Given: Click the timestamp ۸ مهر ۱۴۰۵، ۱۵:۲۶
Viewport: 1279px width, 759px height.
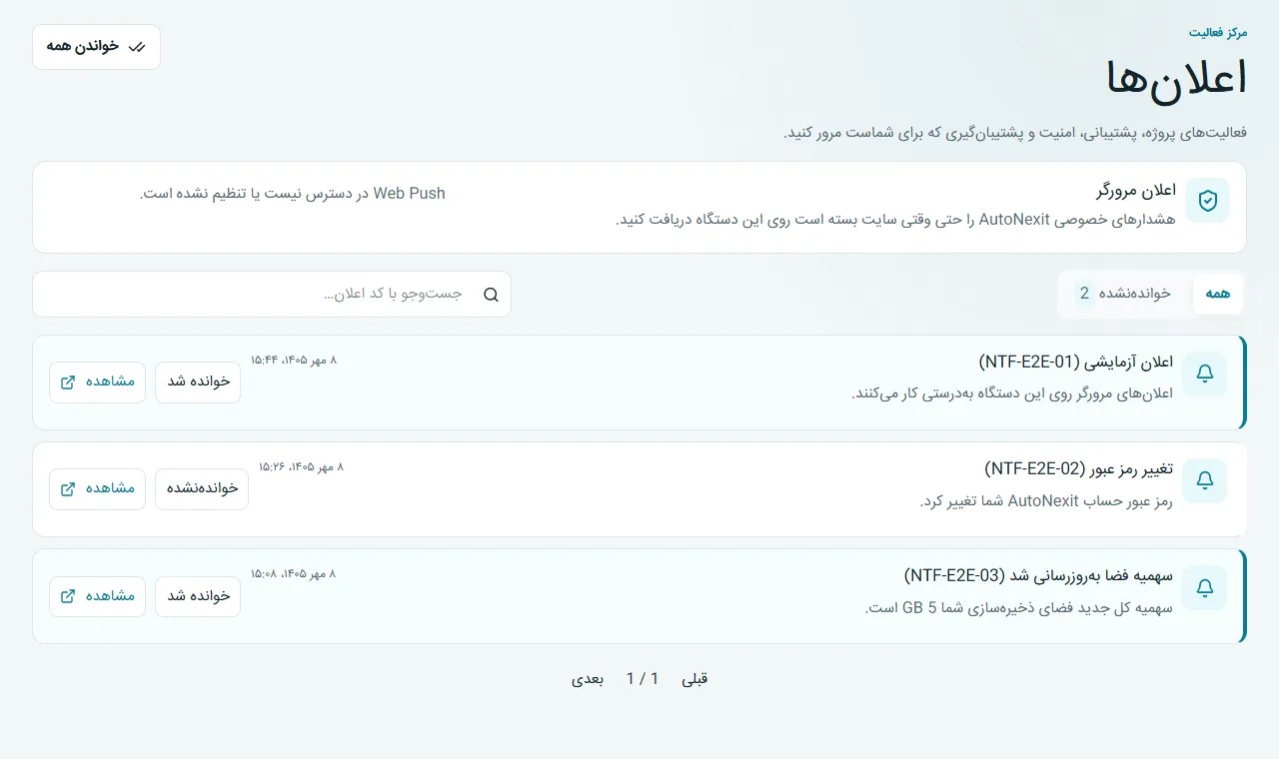Looking at the screenshot, I should pyautogui.click(x=301, y=466).
